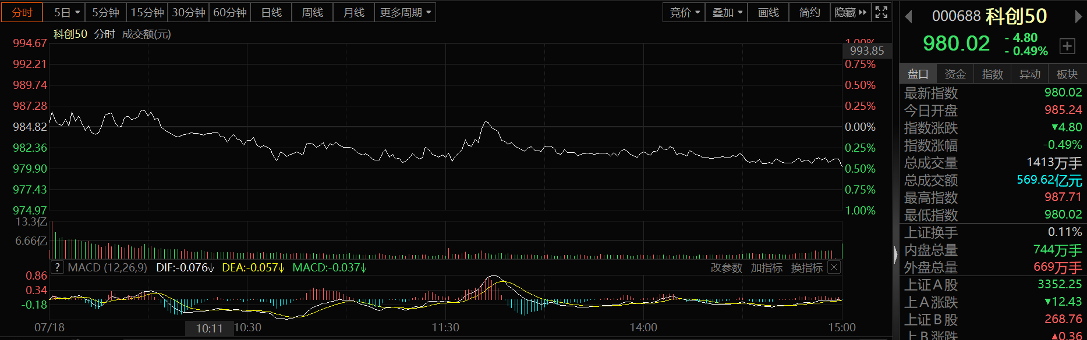Click the 外盘总量 669万手 value
The image size is (1087, 340).
pyautogui.click(x=1057, y=267)
